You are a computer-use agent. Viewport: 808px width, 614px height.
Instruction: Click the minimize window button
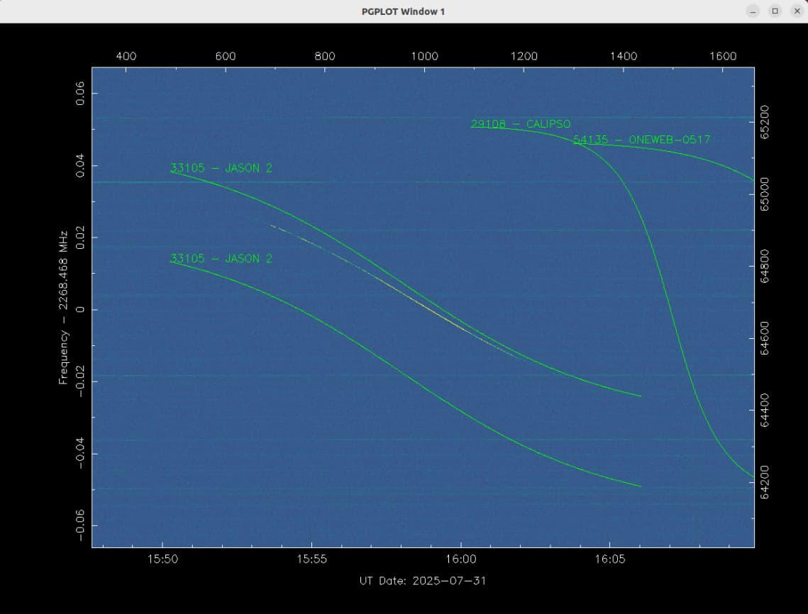753,11
